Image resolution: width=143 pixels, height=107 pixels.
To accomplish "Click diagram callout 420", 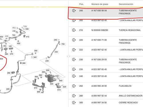I will [7, 36].
